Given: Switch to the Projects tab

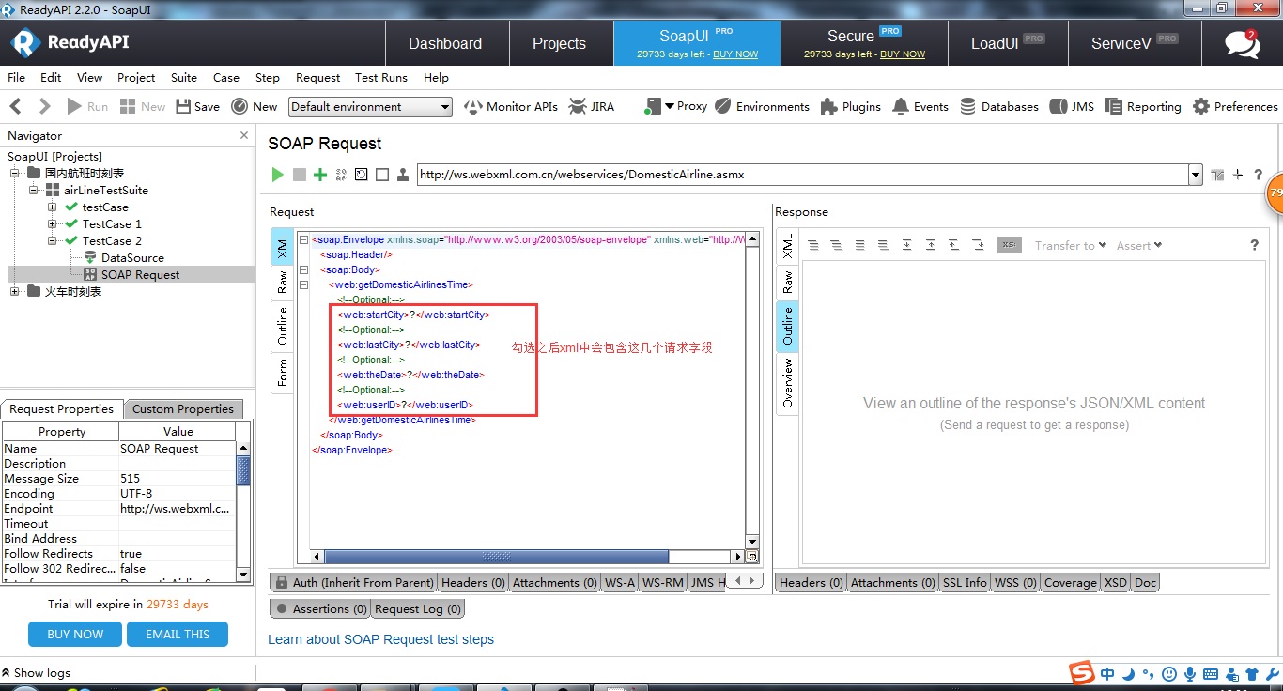Looking at the screenshot, I should tap(559, 43).
